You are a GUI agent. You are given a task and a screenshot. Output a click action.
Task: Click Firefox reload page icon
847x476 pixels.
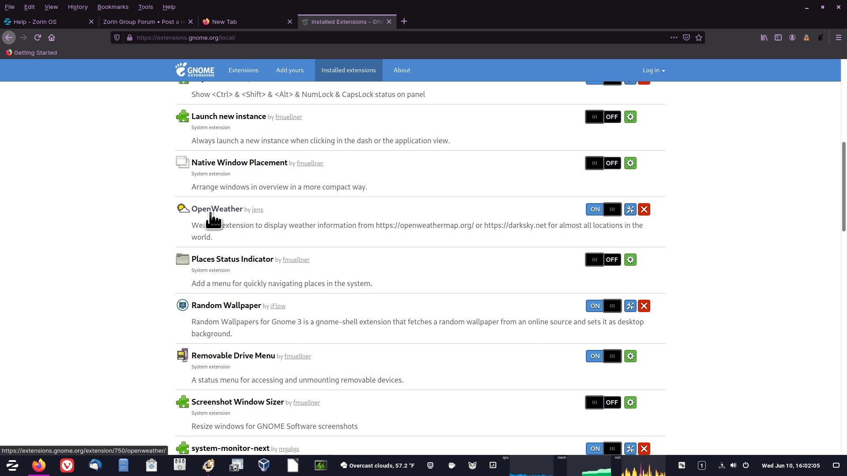[x=37, y=37]
